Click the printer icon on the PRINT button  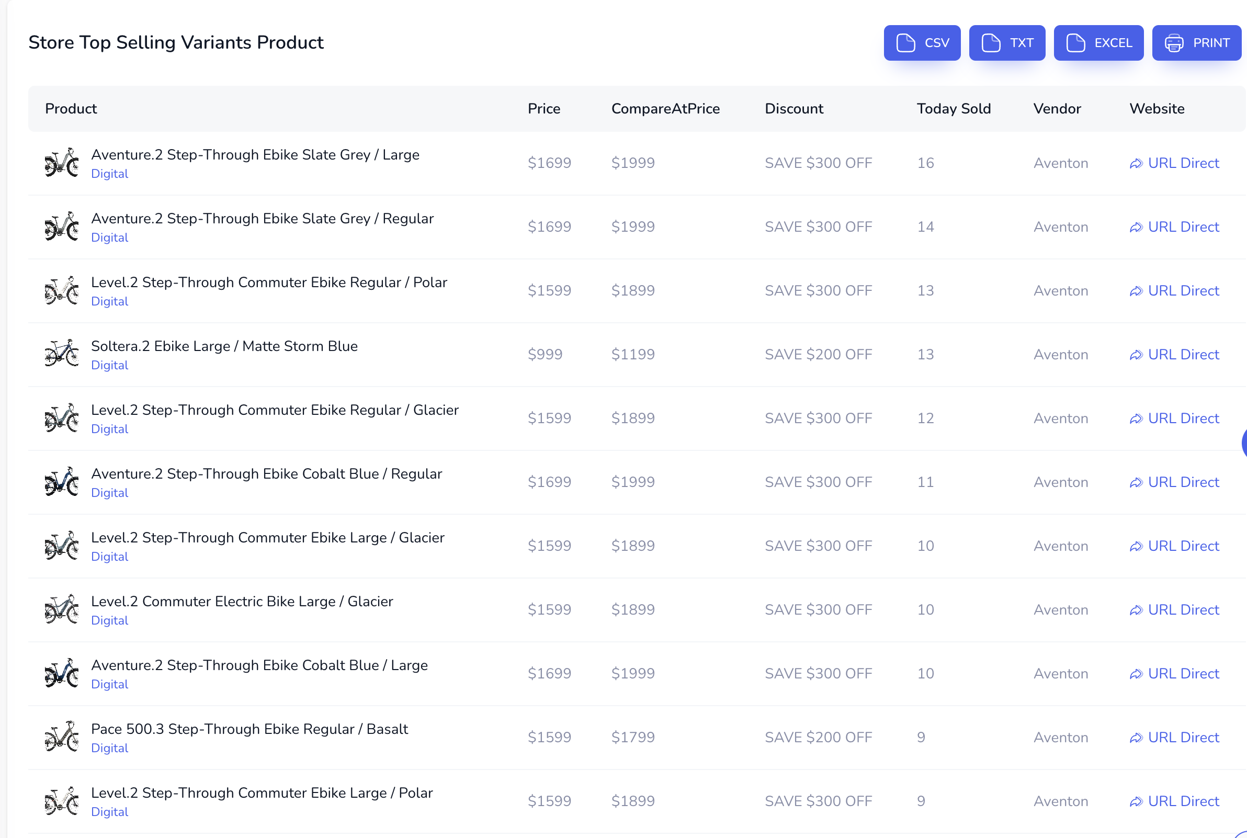tap(1173, 42)
